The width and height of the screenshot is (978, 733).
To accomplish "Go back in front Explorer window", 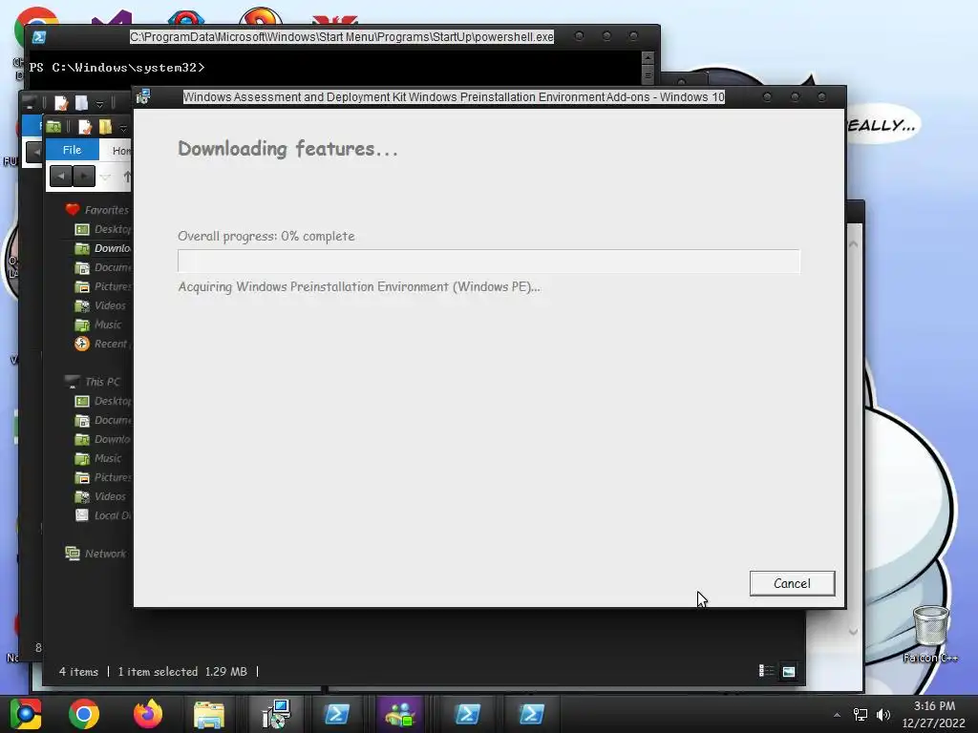I will 60,177.
